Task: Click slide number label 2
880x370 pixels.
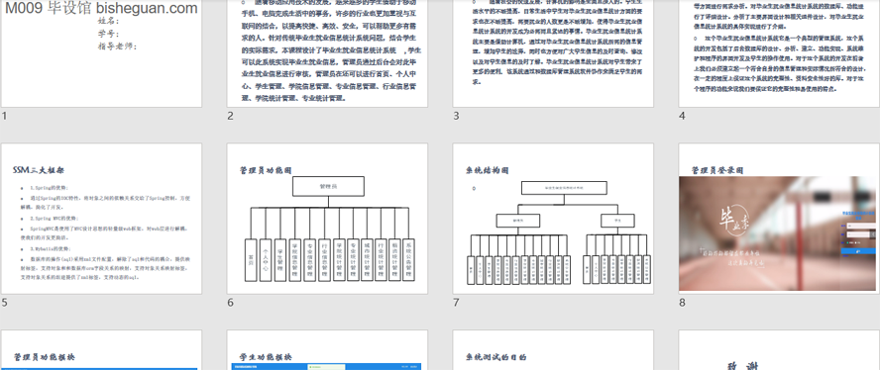Action: point(230,116)
